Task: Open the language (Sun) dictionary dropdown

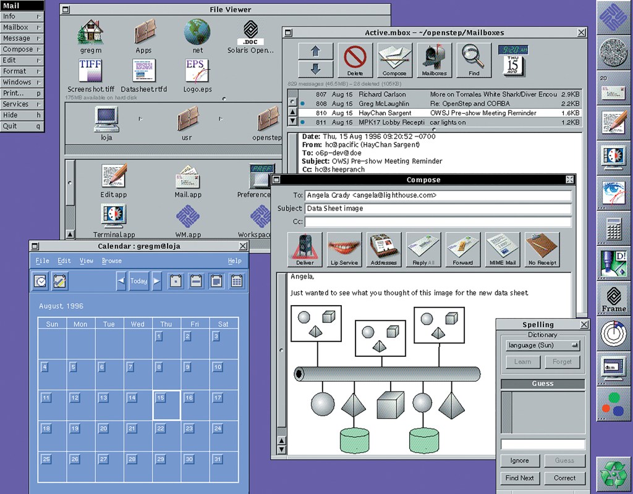Action: [543, 346]
